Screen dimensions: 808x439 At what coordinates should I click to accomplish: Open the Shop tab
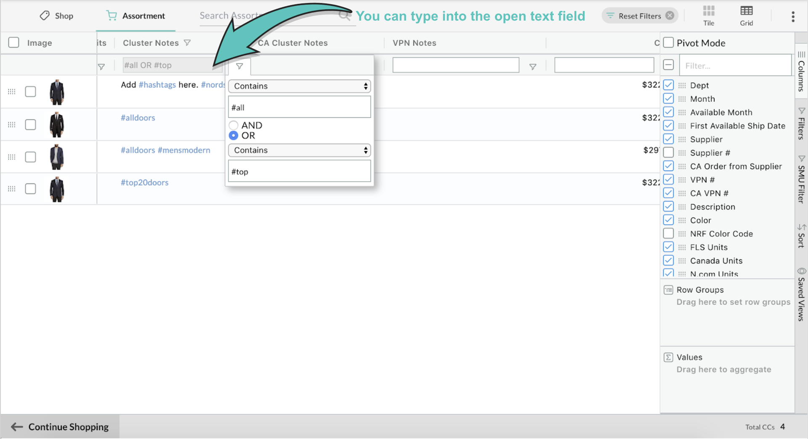[56, 16]
